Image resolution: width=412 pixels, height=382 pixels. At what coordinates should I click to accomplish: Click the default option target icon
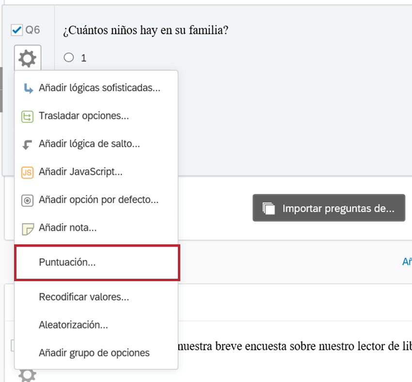[27, 201]
